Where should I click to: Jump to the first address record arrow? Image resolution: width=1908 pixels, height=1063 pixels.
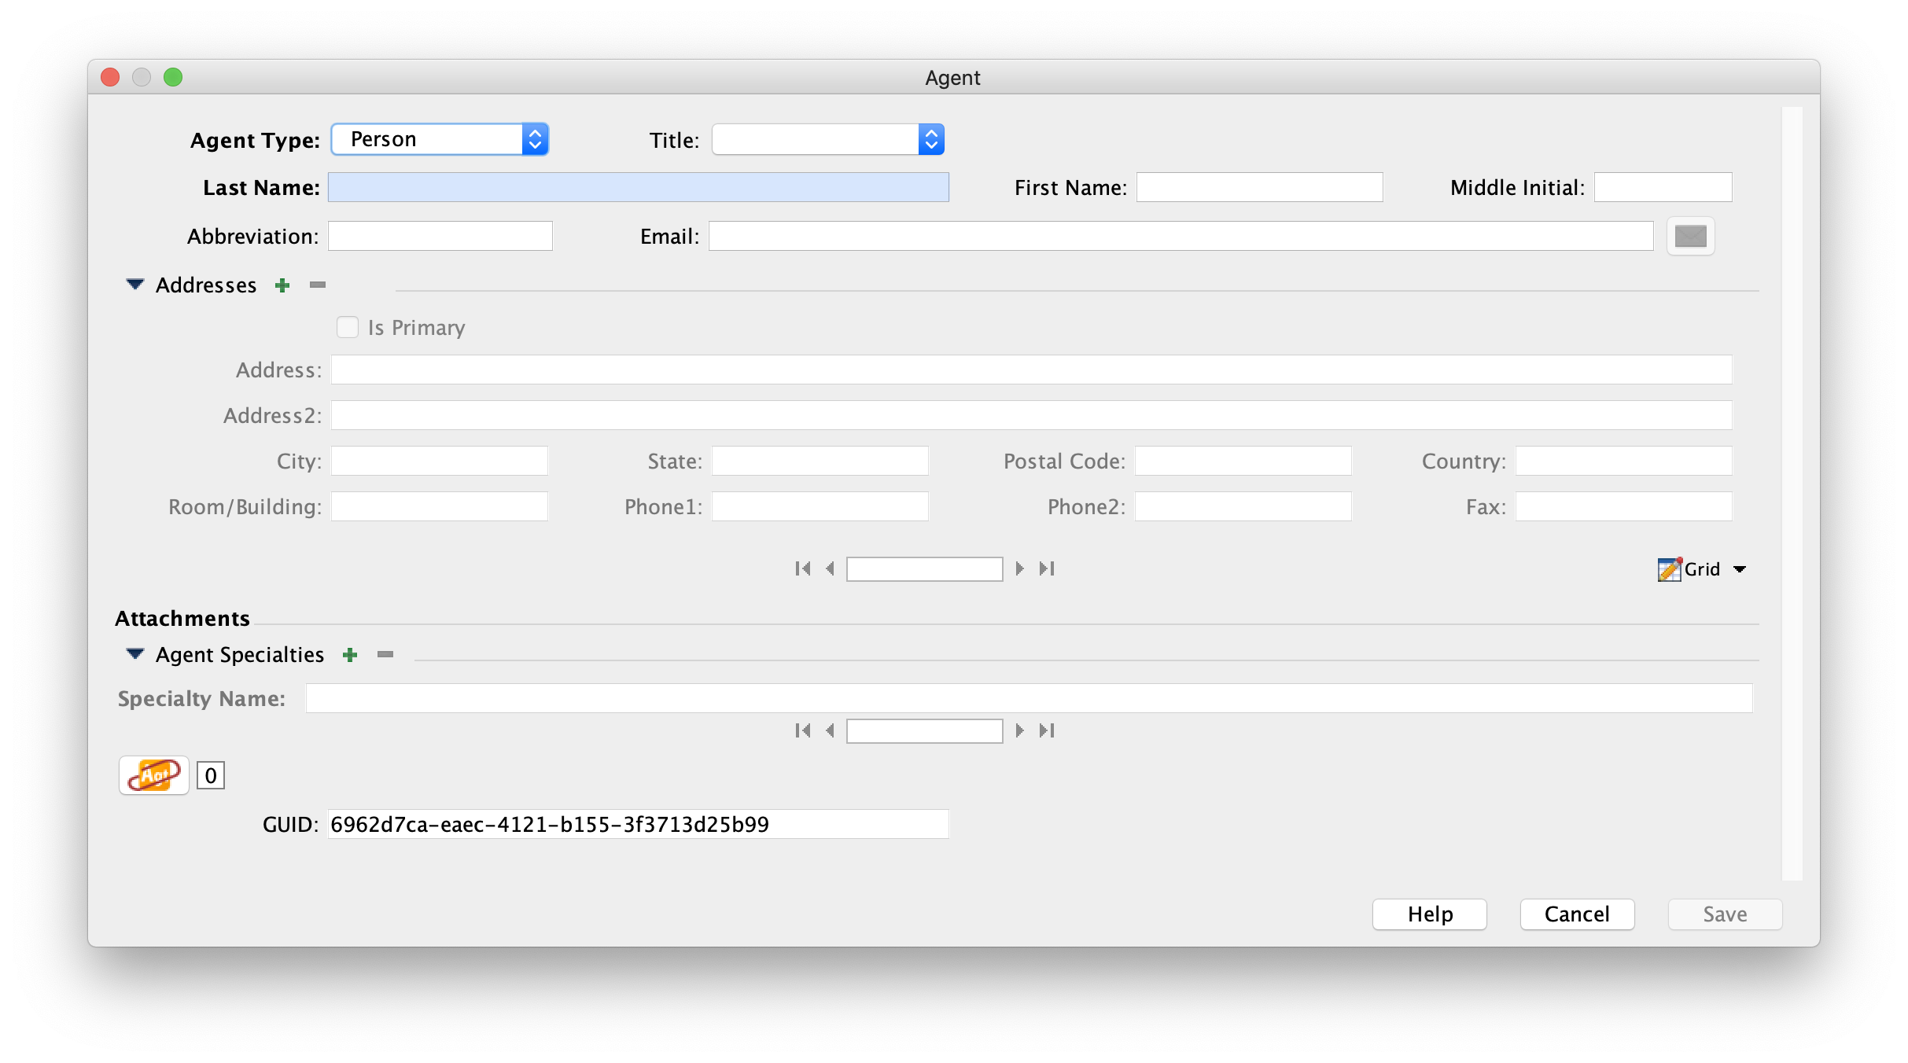pos(803,568)
